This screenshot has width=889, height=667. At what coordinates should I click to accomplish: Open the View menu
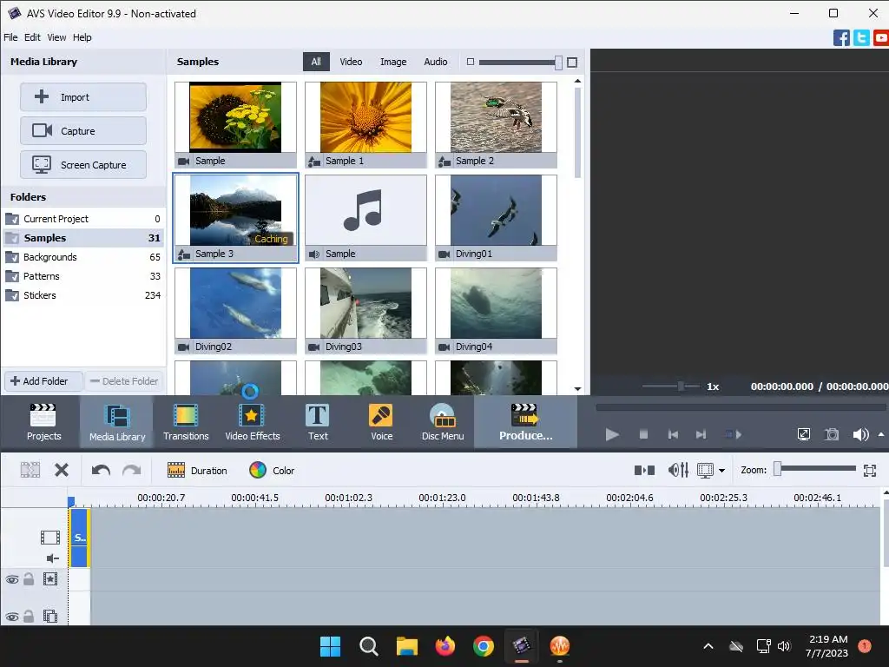[x=56, y=37]
